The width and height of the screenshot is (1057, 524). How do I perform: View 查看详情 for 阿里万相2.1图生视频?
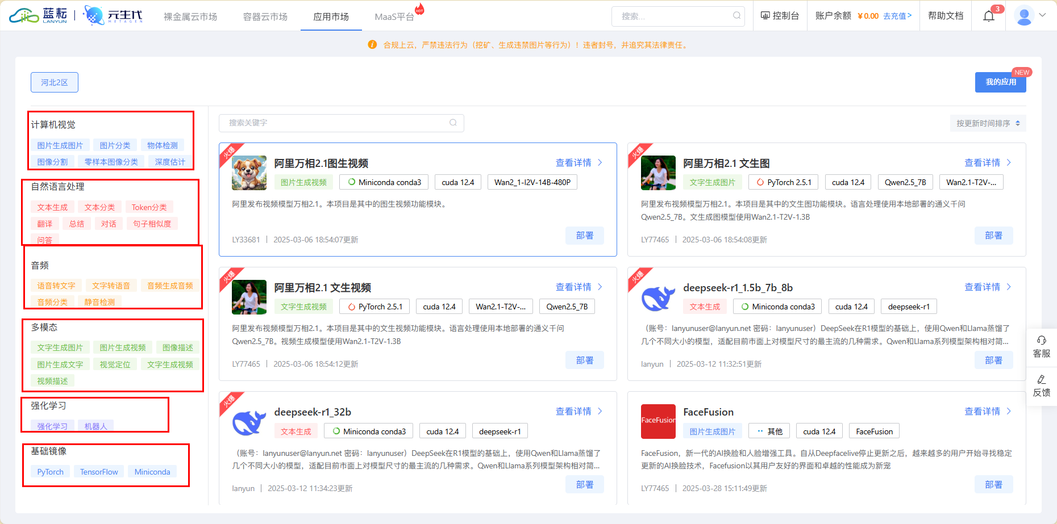579,163
